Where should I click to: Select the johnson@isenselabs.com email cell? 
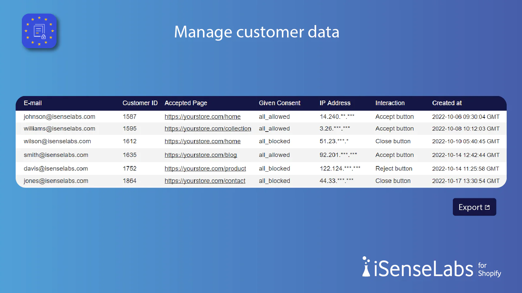point(59,117)
